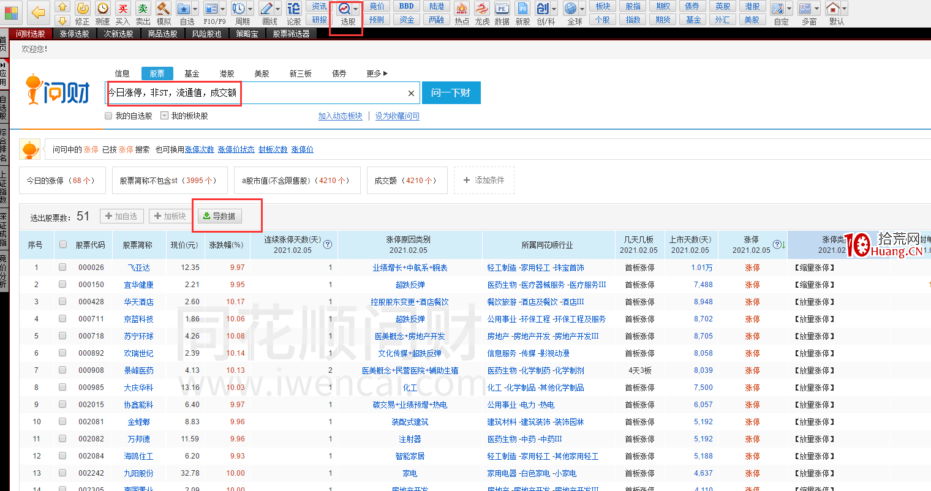Expand the 全球 dropdown arrow
This screenshot has width=931, height=491.
[582, 9]
